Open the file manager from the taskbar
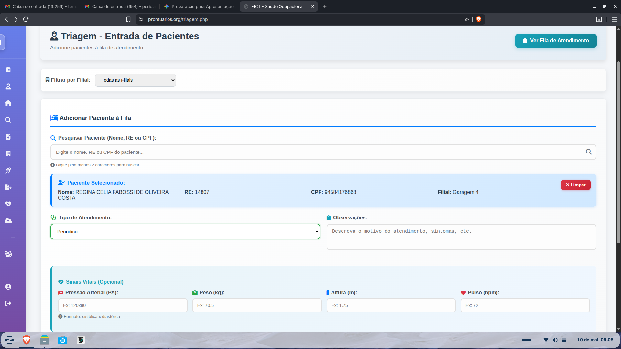 pyautogui.click(x=45, y=340)
